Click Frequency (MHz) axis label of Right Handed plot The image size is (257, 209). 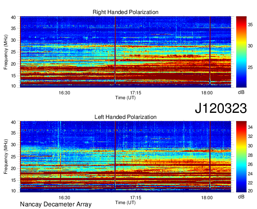6,52
